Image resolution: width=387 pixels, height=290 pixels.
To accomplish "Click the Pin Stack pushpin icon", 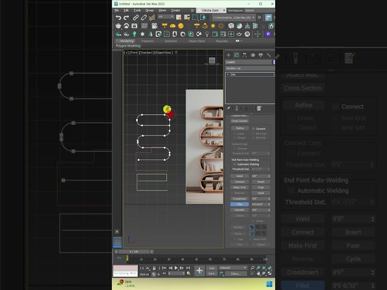I will point(229,108).
